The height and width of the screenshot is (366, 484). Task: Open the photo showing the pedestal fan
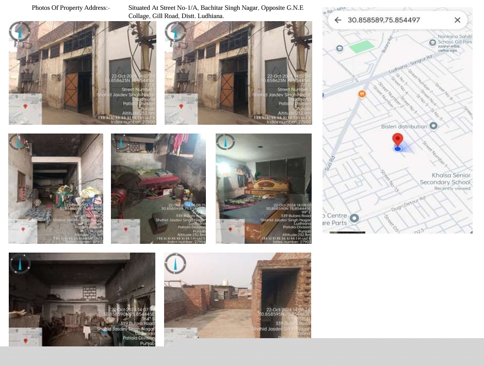click(x=158, y=188)
